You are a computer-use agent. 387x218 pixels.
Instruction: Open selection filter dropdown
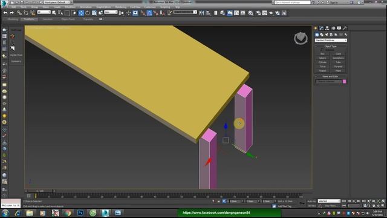(44, 12)
